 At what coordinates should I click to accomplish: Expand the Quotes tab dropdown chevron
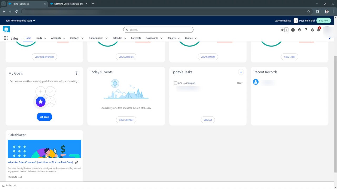196,38
